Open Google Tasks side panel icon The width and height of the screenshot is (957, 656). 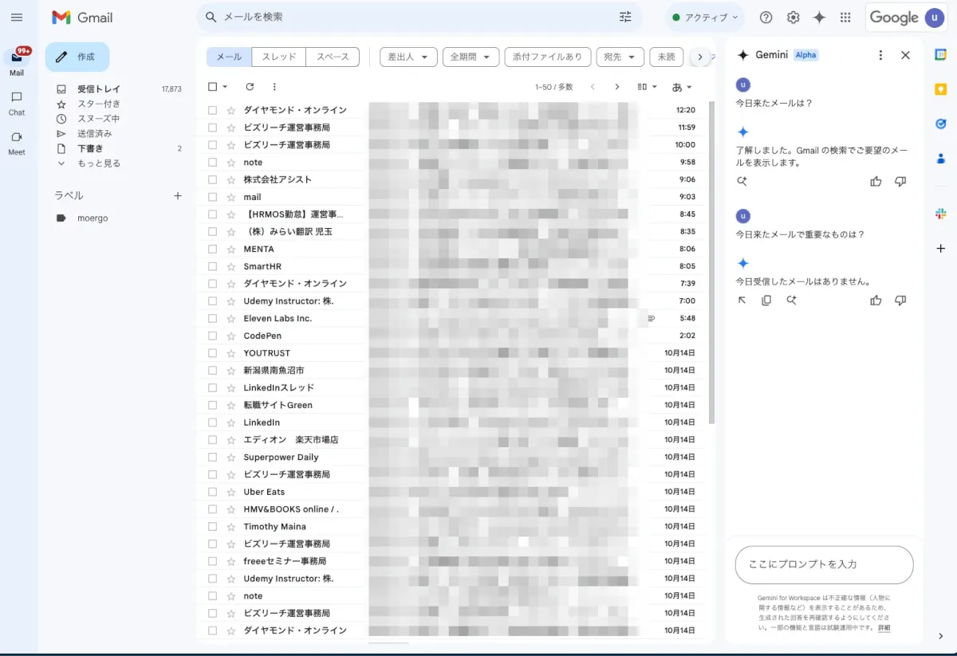point(940,124)
